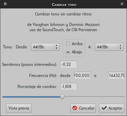The height and width of the screenshot is (116, 127).
Task: Click the text 'Cambiar tono sin cambiar ritmo'
Action: point(63,14)
